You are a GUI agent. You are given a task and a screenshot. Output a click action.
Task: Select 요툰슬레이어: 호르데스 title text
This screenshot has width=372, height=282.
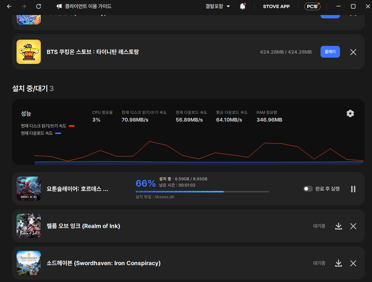(77, 189)
